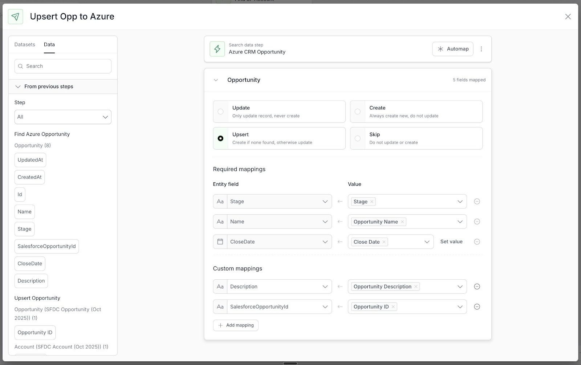
Task: Click the lightning bolt search step icon
Action: point(217,49)
